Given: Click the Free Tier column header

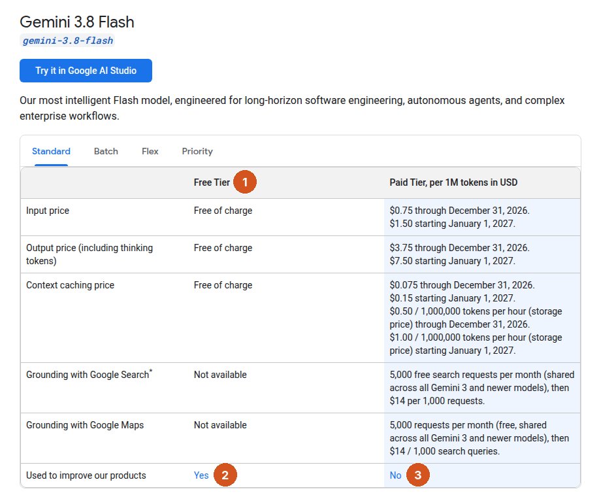Looking at the screenshot, I should tap(212, 182).
